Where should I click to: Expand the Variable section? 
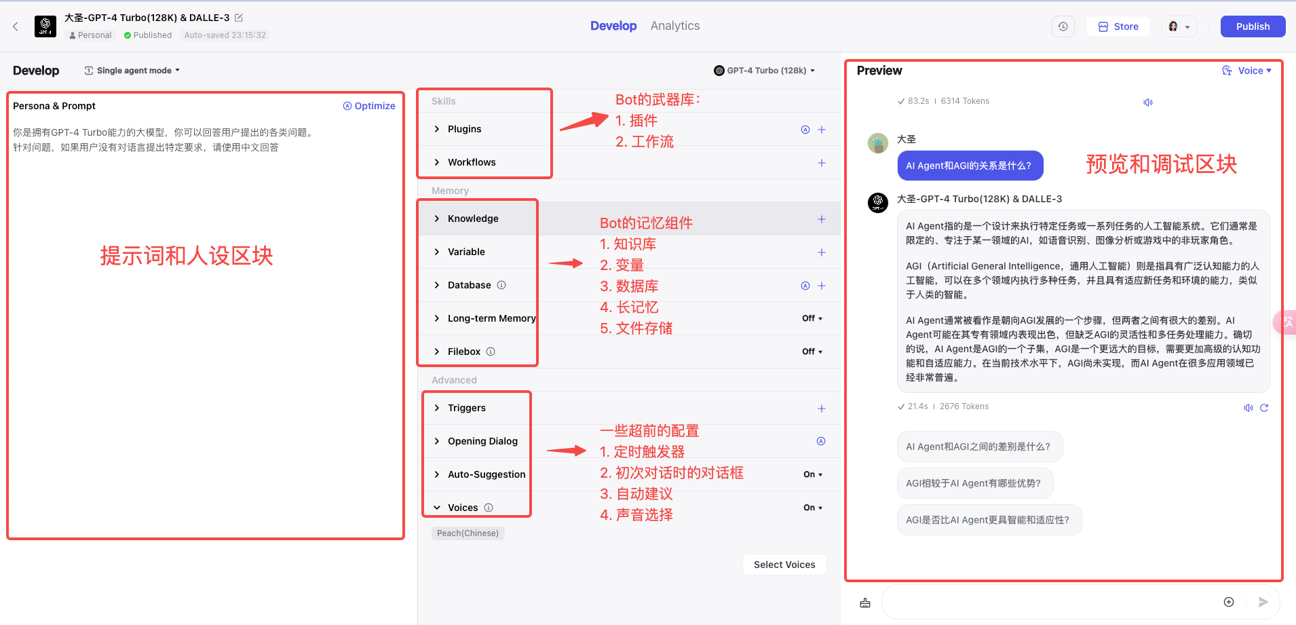pos(437,252)
